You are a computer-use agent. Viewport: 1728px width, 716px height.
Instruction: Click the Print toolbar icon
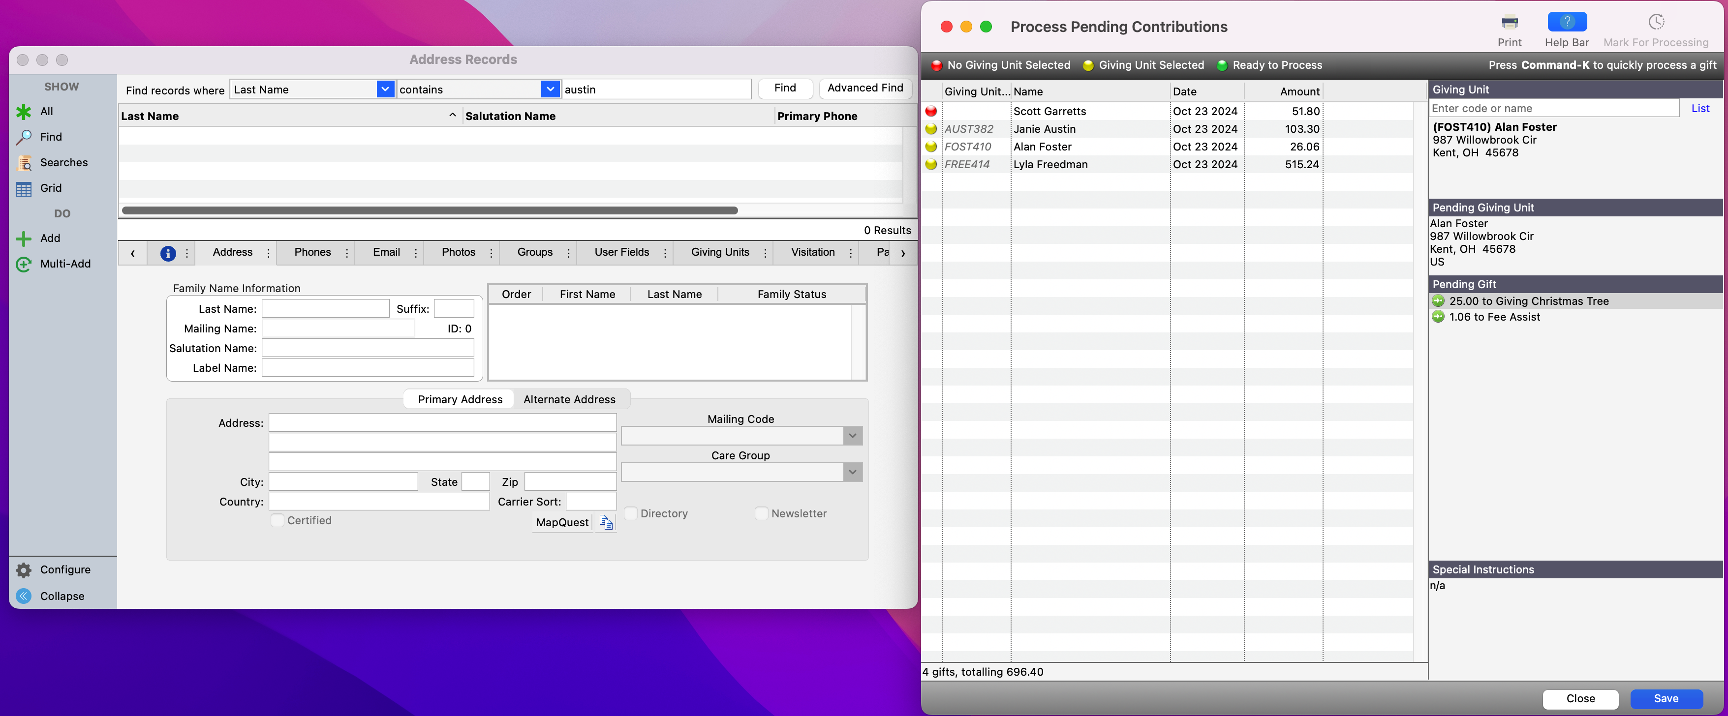pos(1510,23)
